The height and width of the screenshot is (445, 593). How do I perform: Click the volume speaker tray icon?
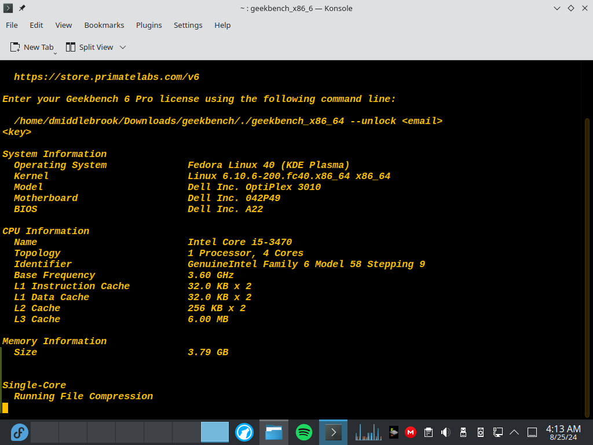[x=445, y=432]
